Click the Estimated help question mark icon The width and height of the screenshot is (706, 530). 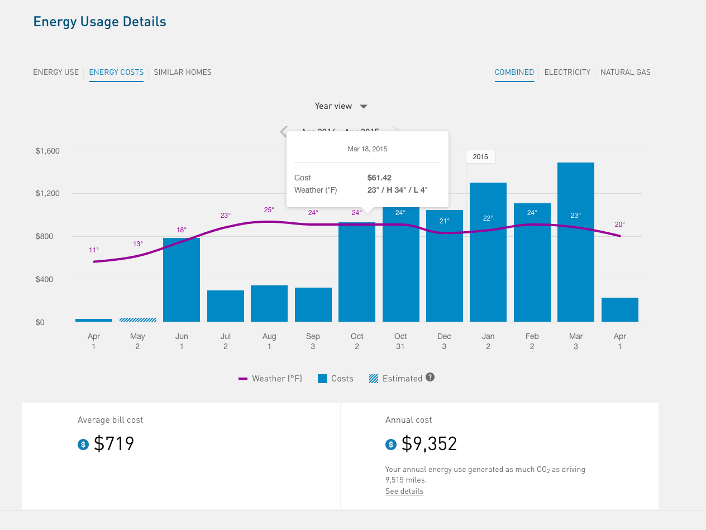[x=430, y=378]
